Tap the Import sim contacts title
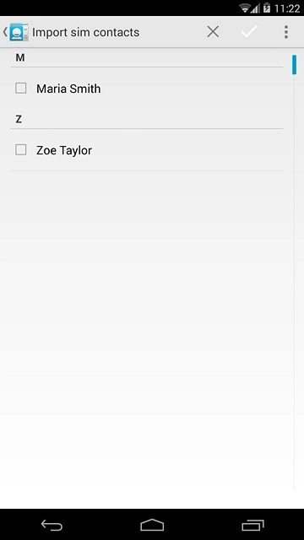Viewport: 304px width, 540px height. point(86,32)
